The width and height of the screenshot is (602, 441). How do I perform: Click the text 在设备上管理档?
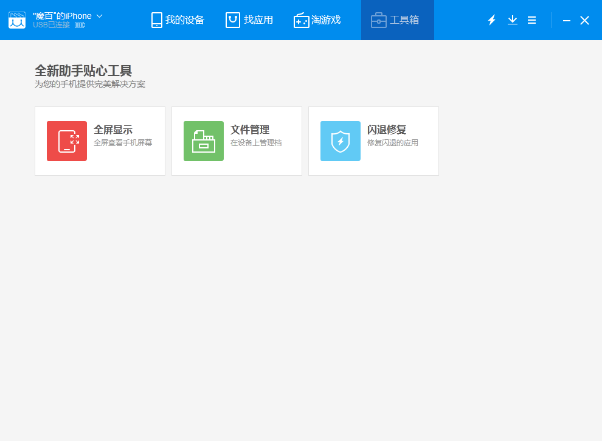point(256,143)
